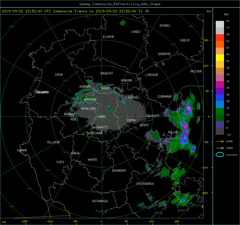
Task: Click the UTC timestamp header text
Action: tap(75, 11)
